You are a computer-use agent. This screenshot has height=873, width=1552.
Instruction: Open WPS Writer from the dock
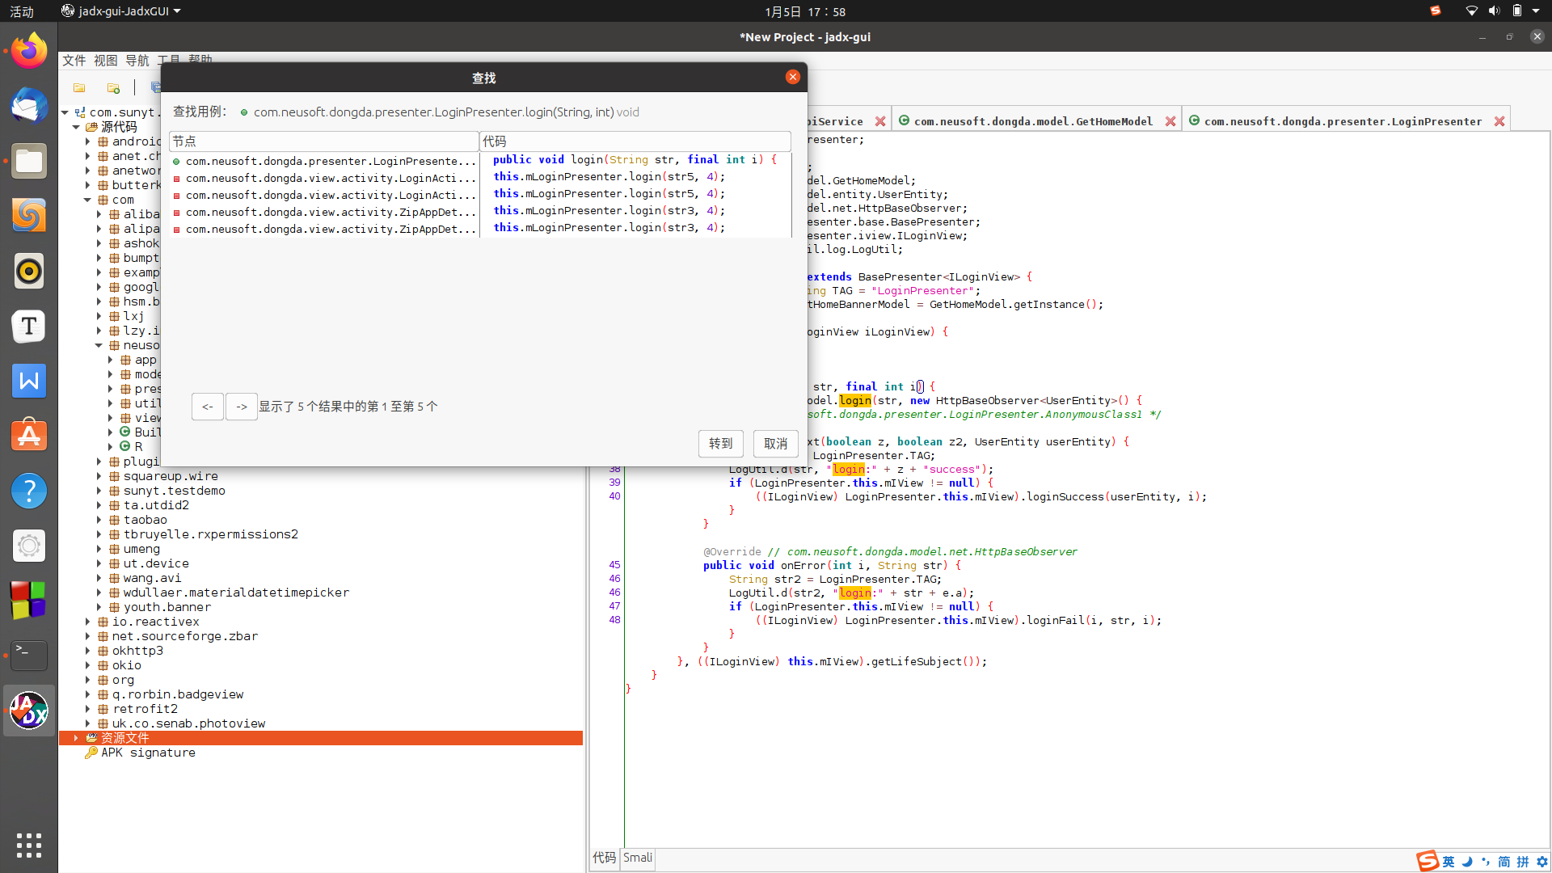click(29, 381)
